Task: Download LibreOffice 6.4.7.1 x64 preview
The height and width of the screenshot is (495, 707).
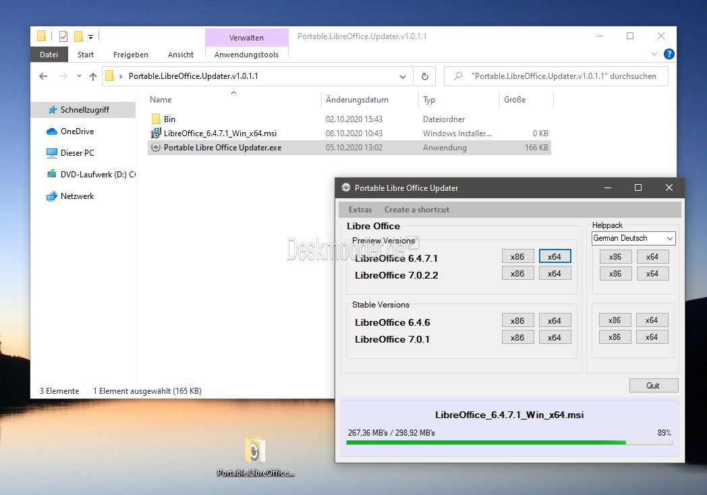Action: (555, 256)
